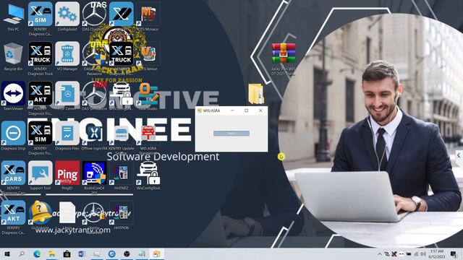
Task: Open the This PC desktop icon
Action: pyautogui.click(x=13, y=14)
